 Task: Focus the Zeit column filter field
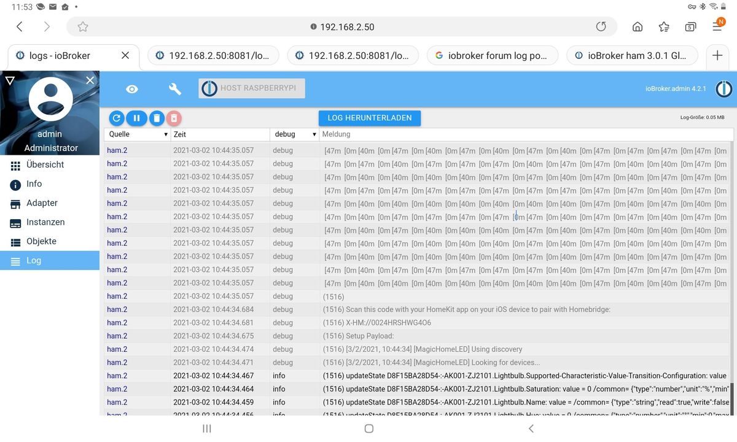[220, 134]
